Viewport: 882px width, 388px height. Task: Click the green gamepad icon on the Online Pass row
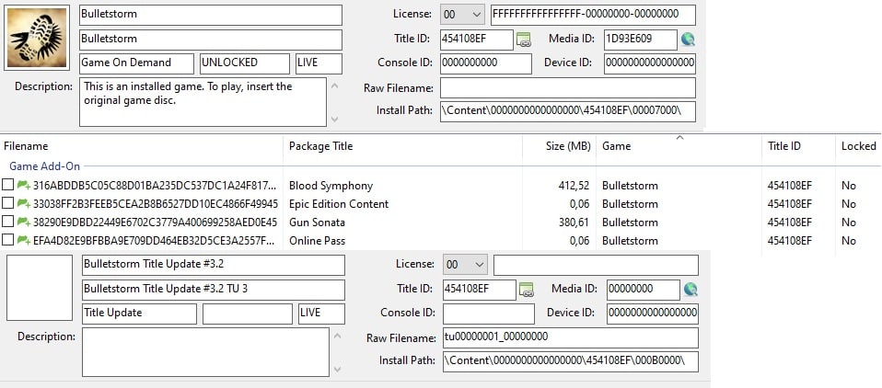point(24,240)
